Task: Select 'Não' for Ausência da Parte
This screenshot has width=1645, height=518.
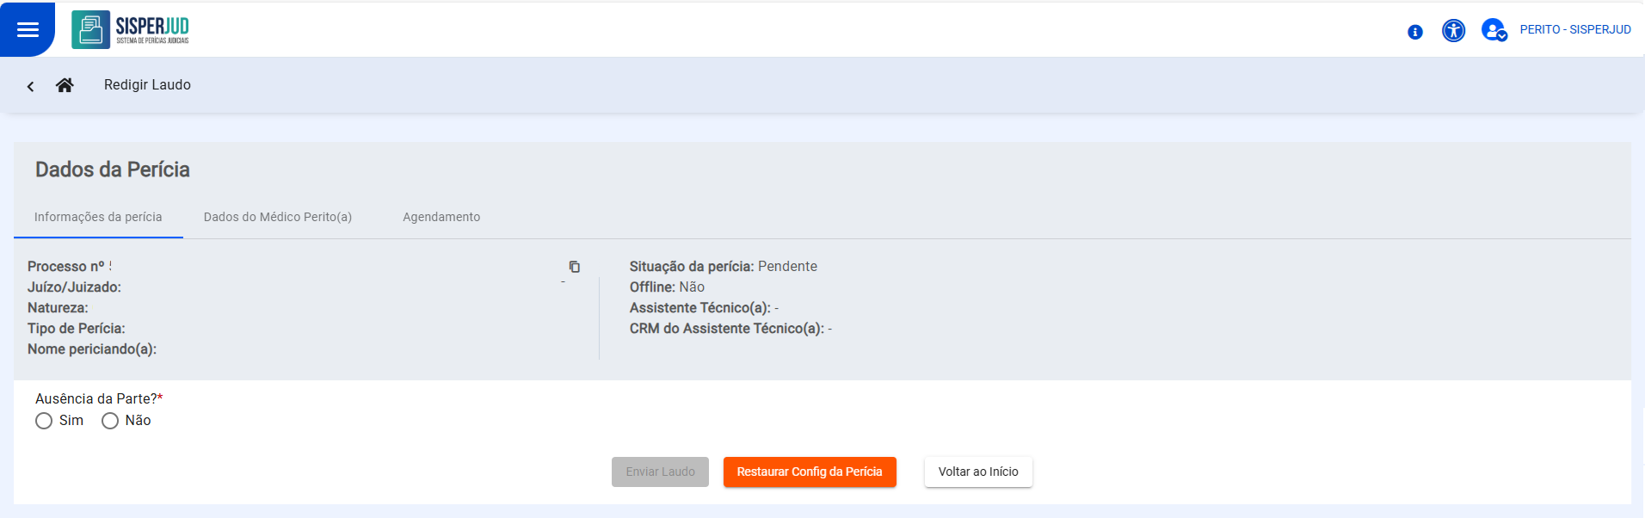Action: click(x=109, y=421)
